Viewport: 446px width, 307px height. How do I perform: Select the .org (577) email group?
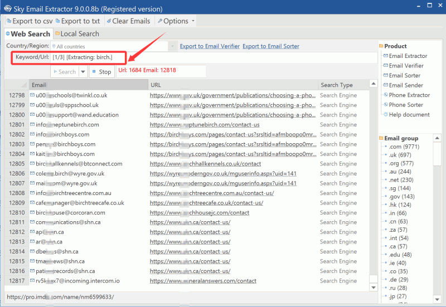pyautogui.click(x=401, y=163)
